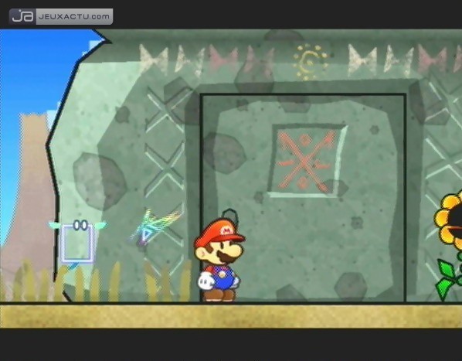Screen dimensions: 462x361
Task: Click the yellow sun symbol above door
Action: click(310, 62)
